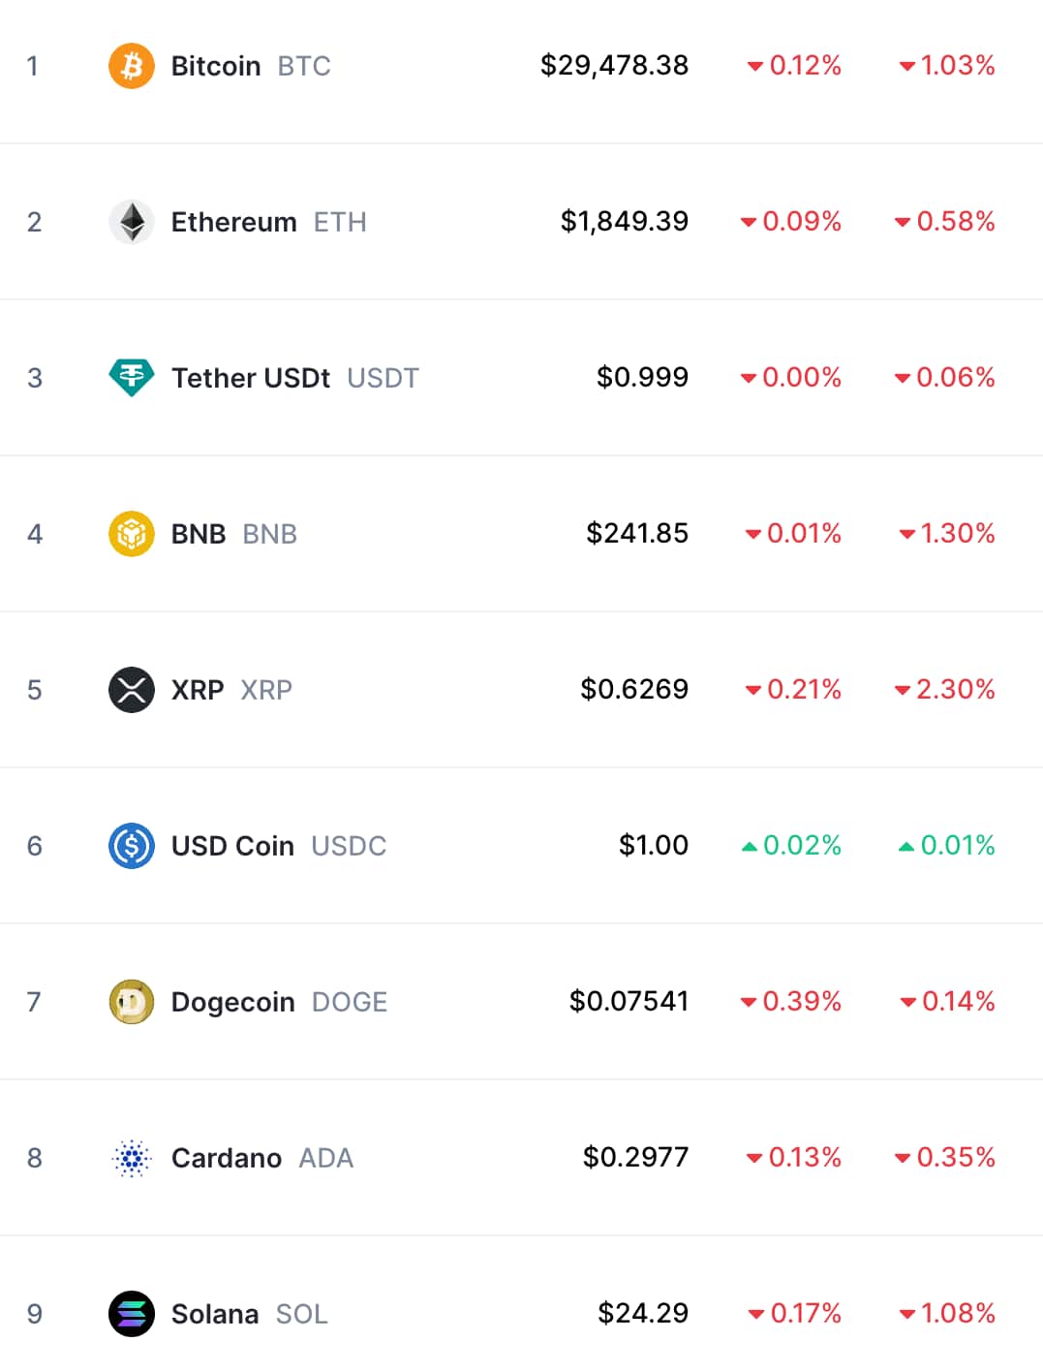Click the ADA ticker symbol
Image resolution: width=1043 pixels, height=1372 pixels.
coord(326,1158)
